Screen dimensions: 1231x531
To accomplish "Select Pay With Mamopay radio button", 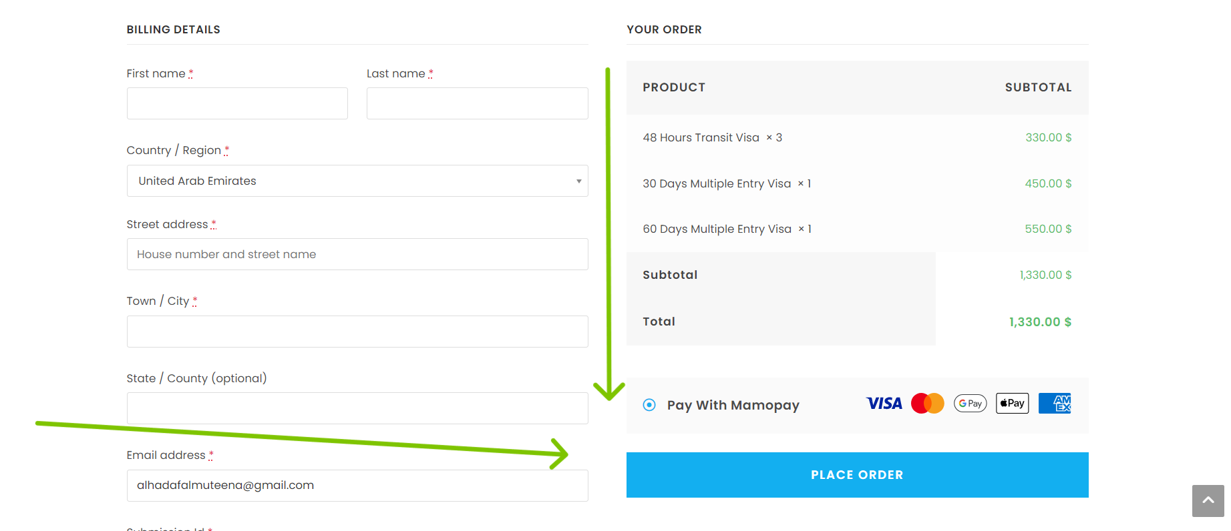I will (649, 405).
